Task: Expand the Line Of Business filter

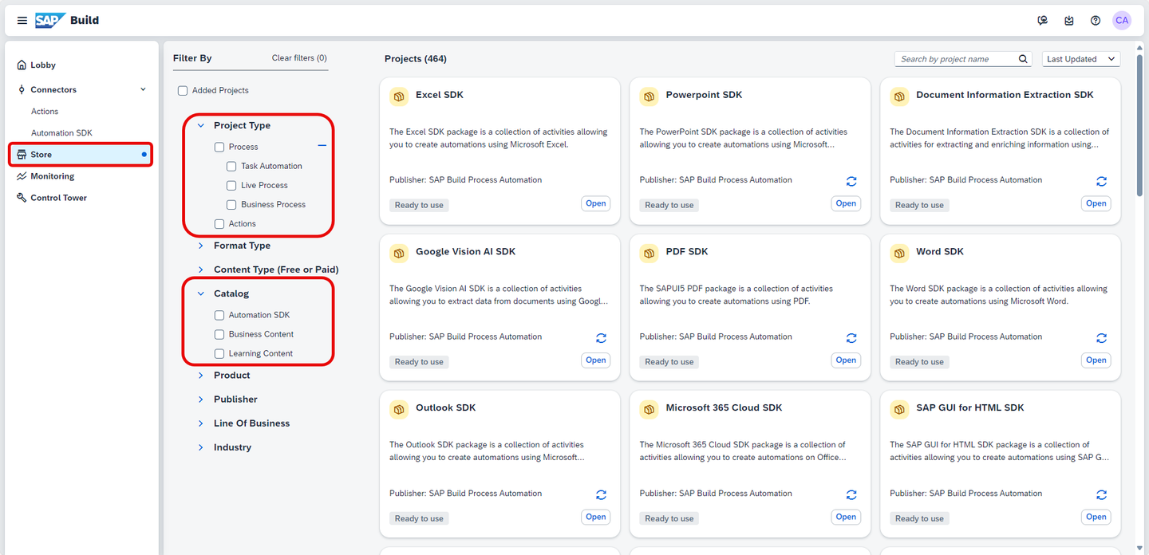Action: click(x=201, y=423)
